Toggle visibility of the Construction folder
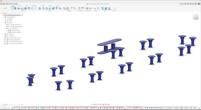The height and width of the screenshot is (110, 201). click(5, 36)
